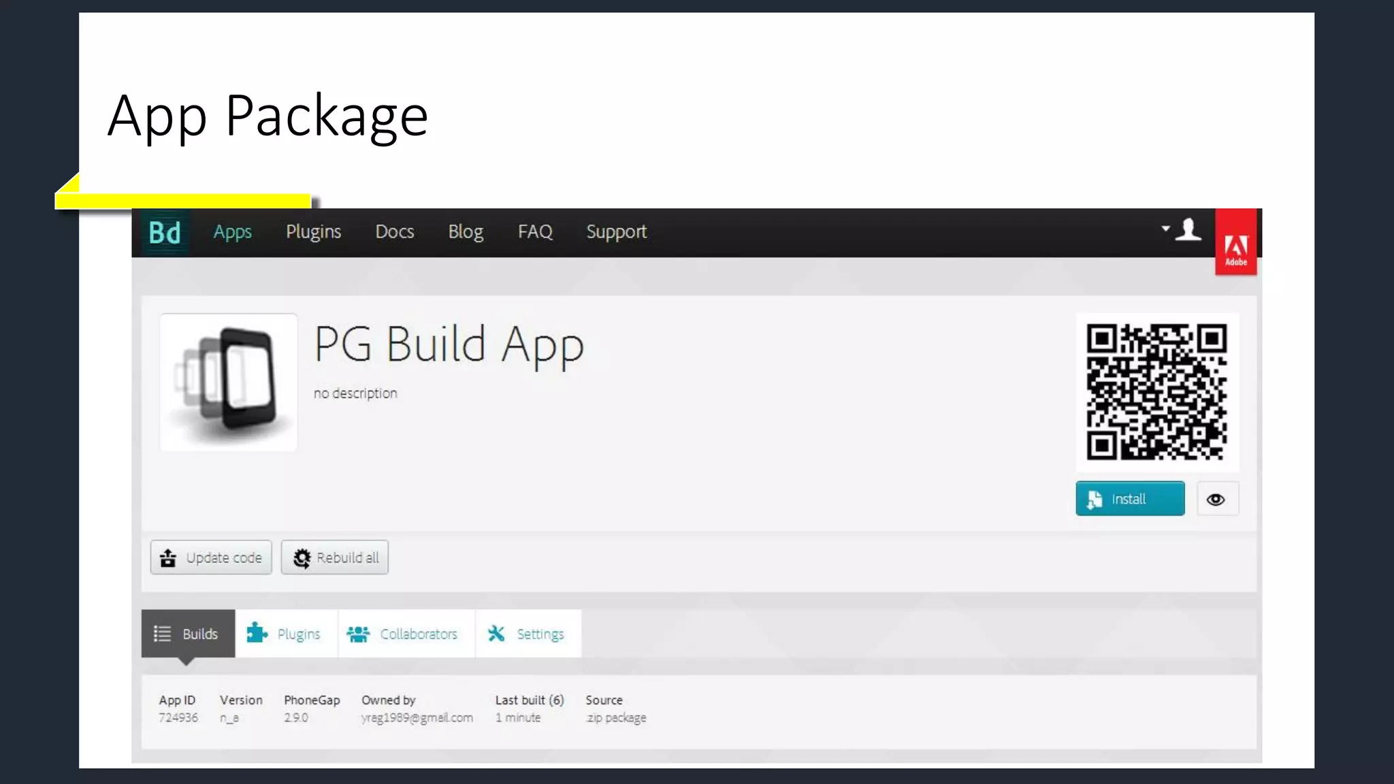The height and width of the screenshot is (784, 1394).
Task: Toggle app visibility with the eye button
Action: (x=1216, y=500)
